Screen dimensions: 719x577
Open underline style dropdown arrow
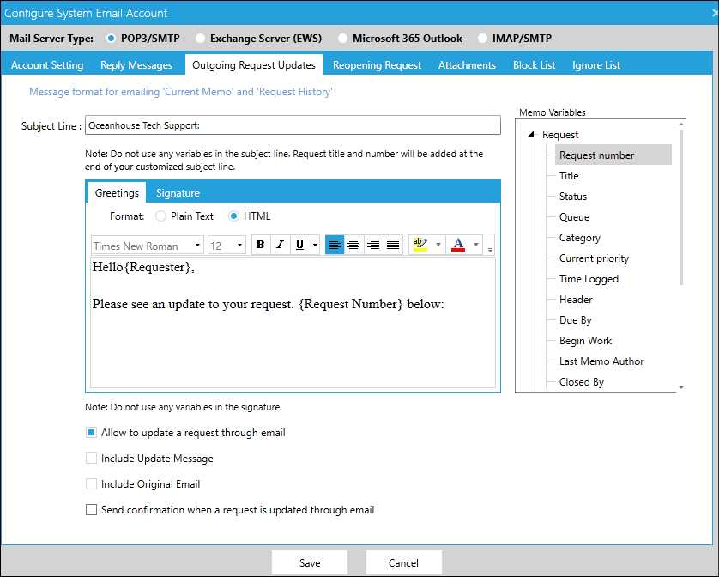pos(315,245)
